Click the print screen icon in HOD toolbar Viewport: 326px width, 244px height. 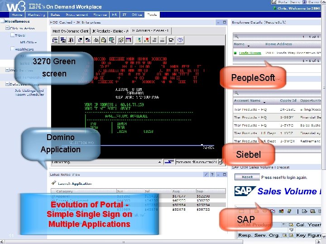(55, 40)
